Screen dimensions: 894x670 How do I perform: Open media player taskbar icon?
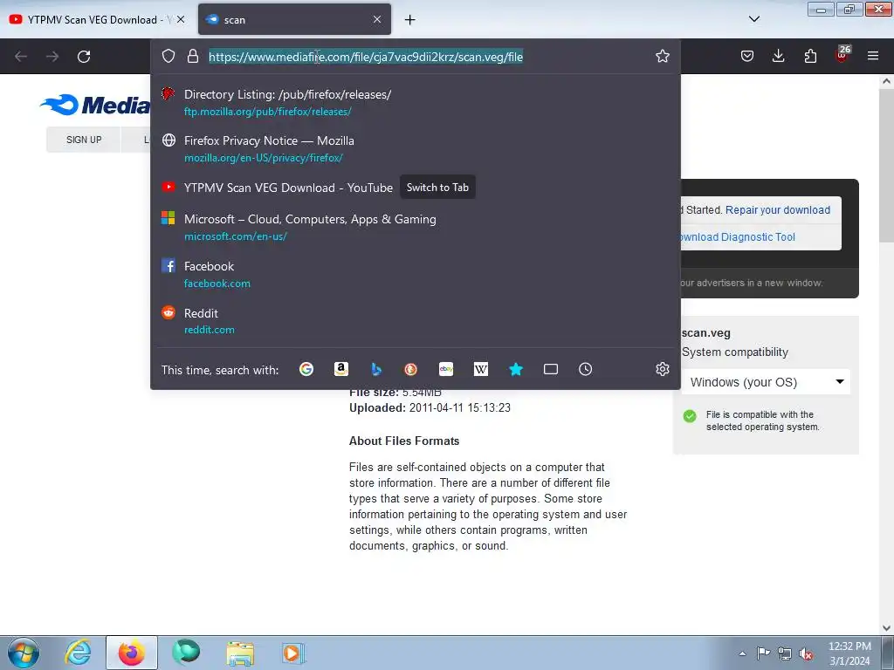click(293, 653)
